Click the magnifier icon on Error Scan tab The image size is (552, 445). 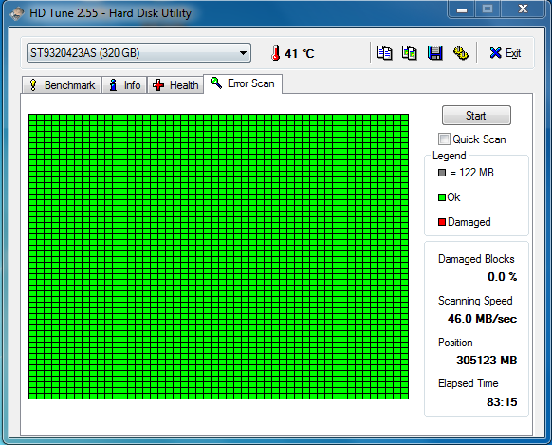tap(216, 83)
